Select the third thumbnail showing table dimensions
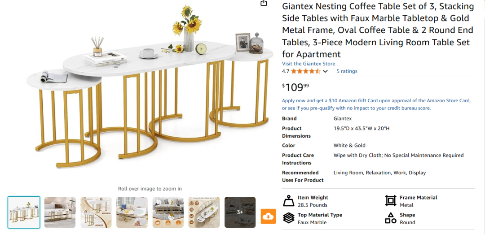The height and width of the screenshot is (234, 485). click(x=96, y=212)
